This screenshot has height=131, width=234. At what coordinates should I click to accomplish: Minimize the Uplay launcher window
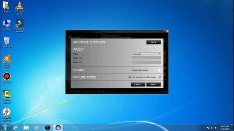tap(165, 32)
